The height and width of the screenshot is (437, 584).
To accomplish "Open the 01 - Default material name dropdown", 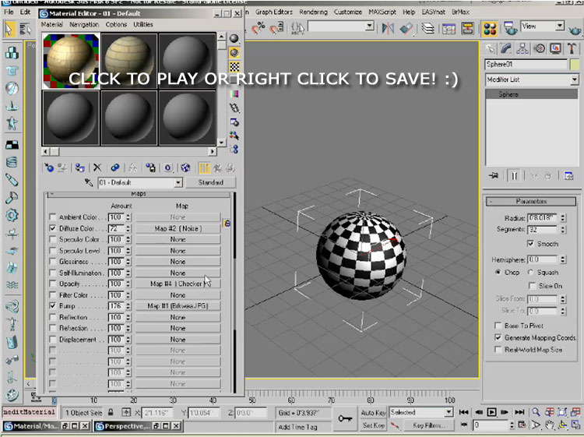I will 178,182.
